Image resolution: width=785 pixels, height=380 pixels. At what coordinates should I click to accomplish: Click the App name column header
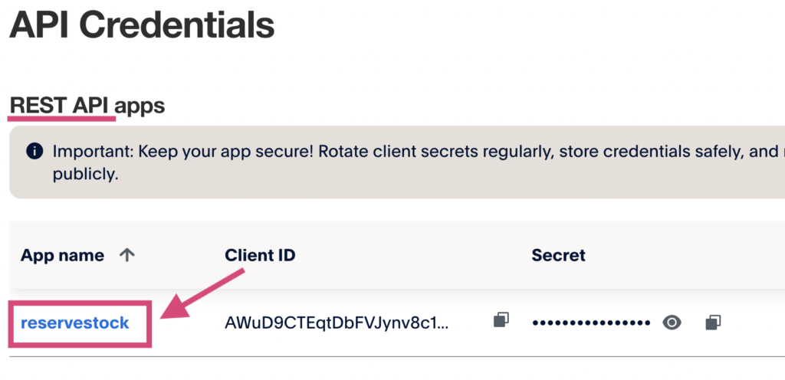pos(62,256)
